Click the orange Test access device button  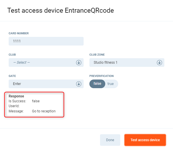tap(145, 140)
